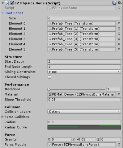
Task: Select the Prefab_Tree (4) (Transform) field
Action: tap(82, 44)
